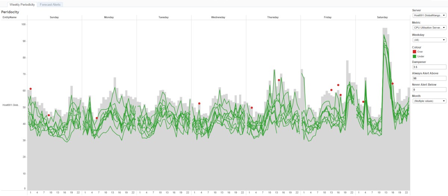The height and width of the screenshot is (196, 448).
Task: Click the Never Alert Below field
Action: [x=429, y=90]
